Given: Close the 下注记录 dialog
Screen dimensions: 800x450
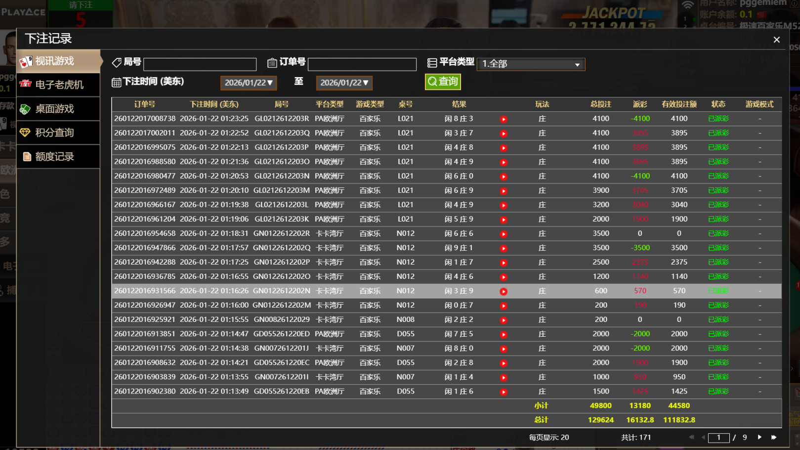Looking at the screenshot, I should (776, 40).
